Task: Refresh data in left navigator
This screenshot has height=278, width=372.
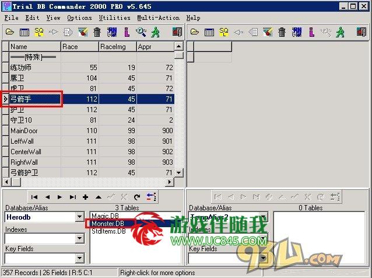Action: (137, 197)
